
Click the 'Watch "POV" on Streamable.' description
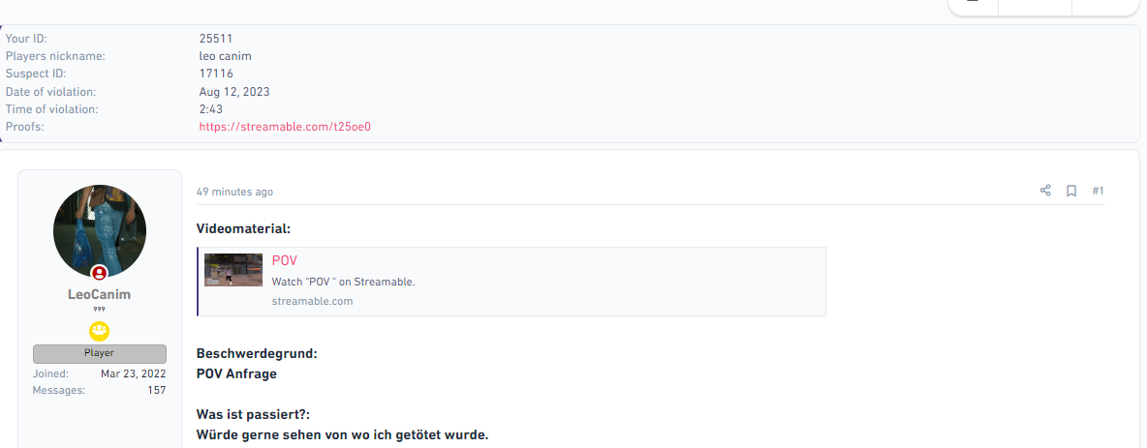pos(343,282)
